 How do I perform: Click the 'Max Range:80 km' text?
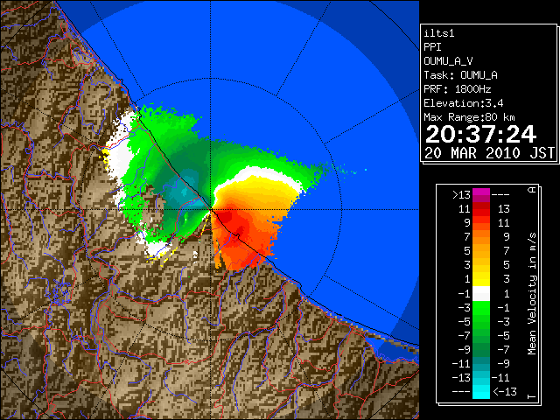469,117
